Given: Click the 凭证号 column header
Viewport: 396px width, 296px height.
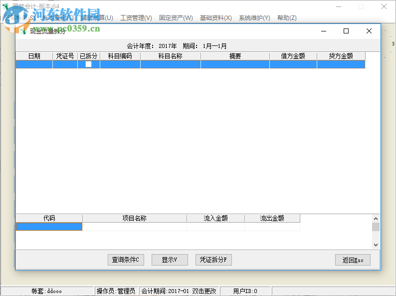Looking at the screenshot, I should [65, 56].
